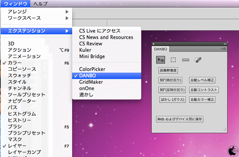Choose CS Live にアクセス
The height and width of the screenshot is (157, 239).
click(107, 31)
